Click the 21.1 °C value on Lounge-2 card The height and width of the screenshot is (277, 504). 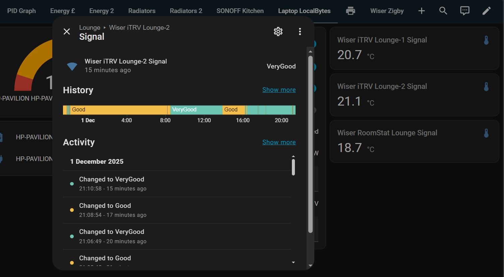click(356, 101)
